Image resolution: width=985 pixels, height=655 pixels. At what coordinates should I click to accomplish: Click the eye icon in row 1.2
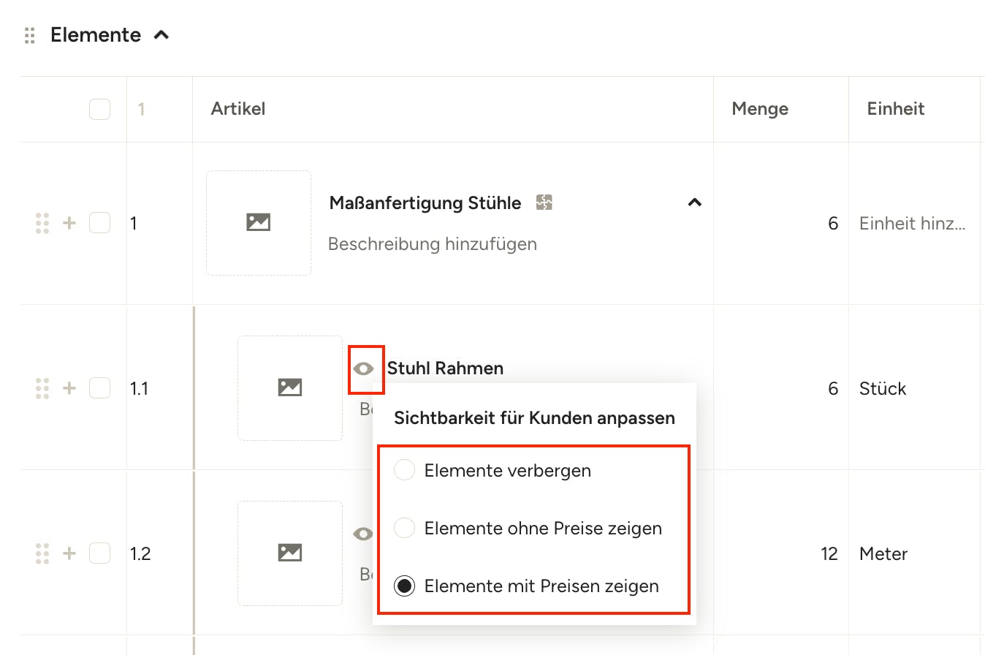(363, 534)
